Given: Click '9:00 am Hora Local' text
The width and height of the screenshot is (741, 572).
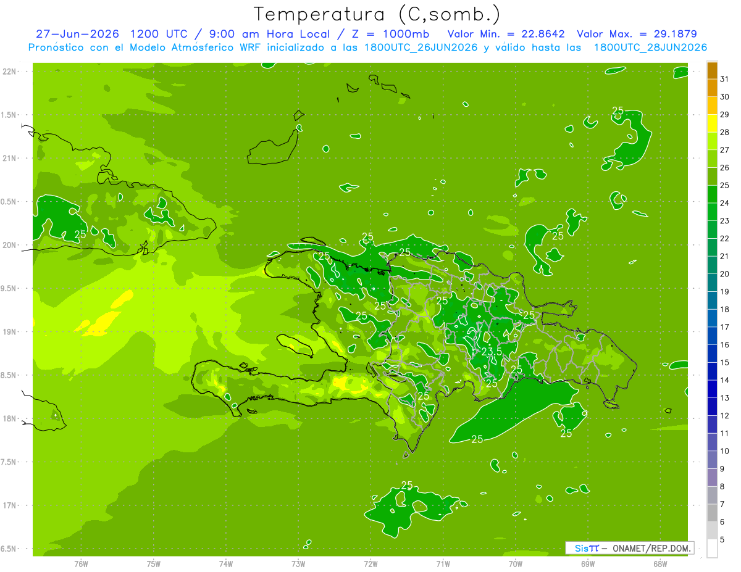Looking at the screenshot, I should (x=268, y=34).
